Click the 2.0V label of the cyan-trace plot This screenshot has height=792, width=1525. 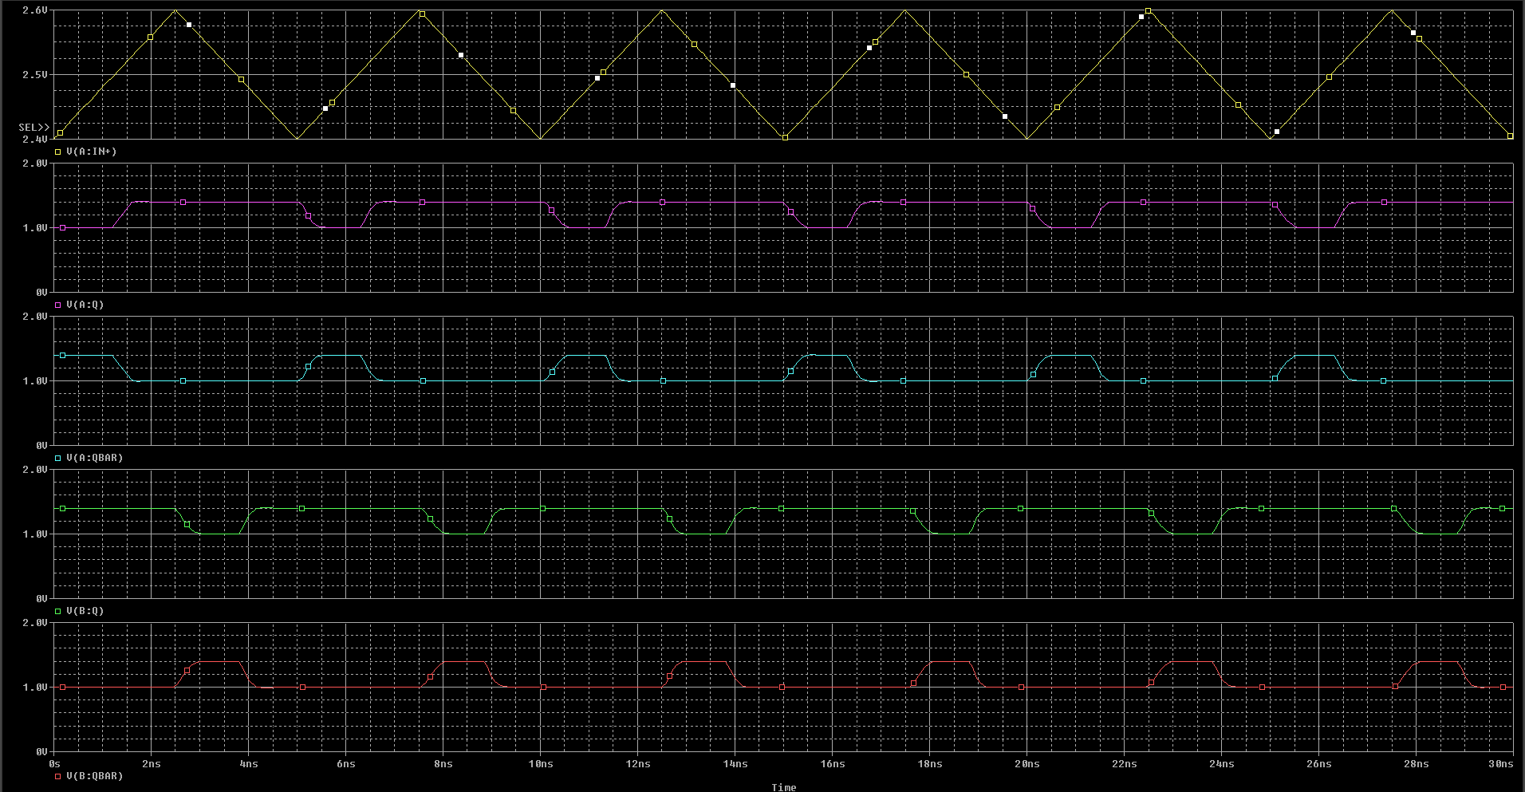35,317
